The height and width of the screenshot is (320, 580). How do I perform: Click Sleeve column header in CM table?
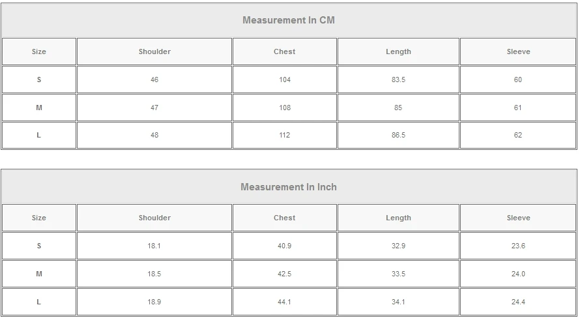pos(518,51)
